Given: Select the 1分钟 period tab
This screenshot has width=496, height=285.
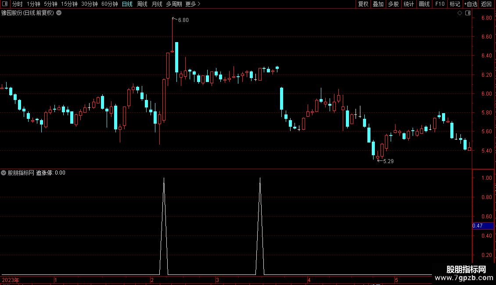Looking at the screenshot, I should coord(33,4).
